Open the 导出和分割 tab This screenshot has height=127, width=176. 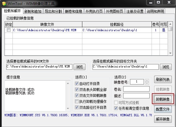pyautogui.click(x=53, y=11)
